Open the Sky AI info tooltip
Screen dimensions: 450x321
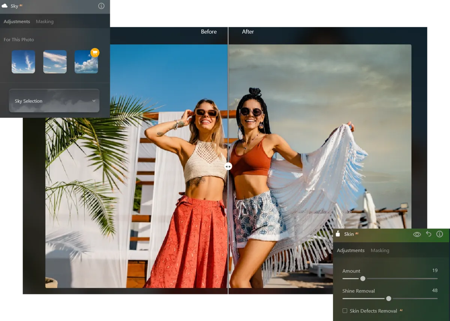coord(100,6)
